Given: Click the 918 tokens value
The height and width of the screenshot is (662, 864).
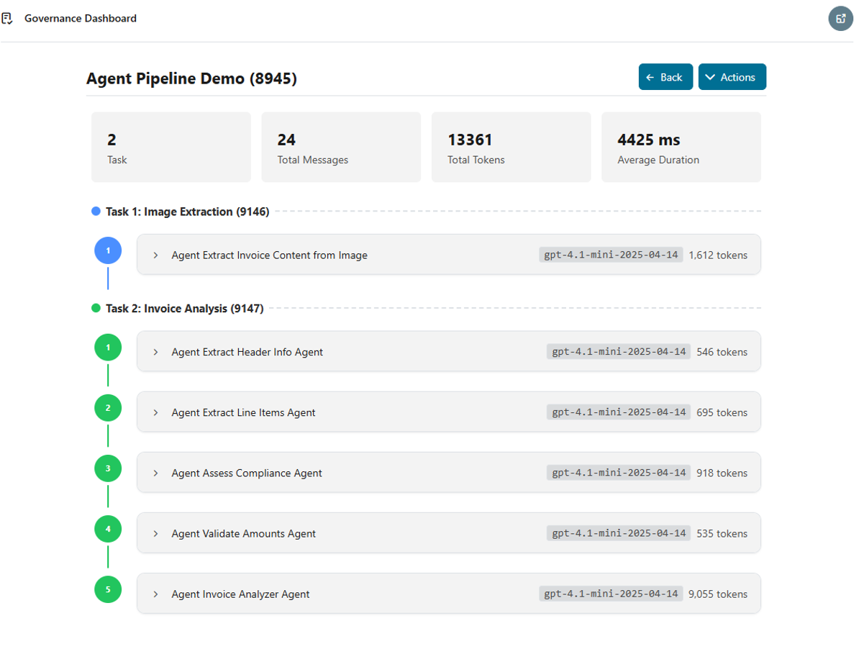Looking at the screenshot, I should [x=722, y=473].
